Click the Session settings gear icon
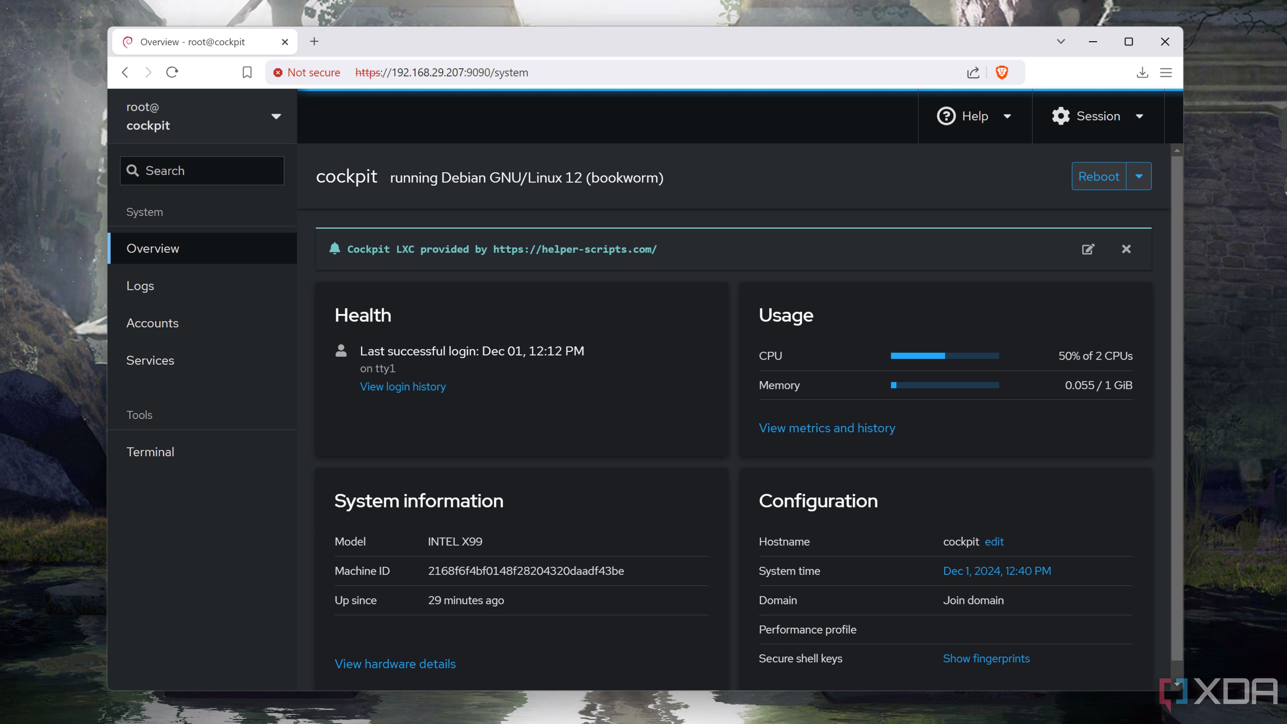 (x=1061, y=116)
